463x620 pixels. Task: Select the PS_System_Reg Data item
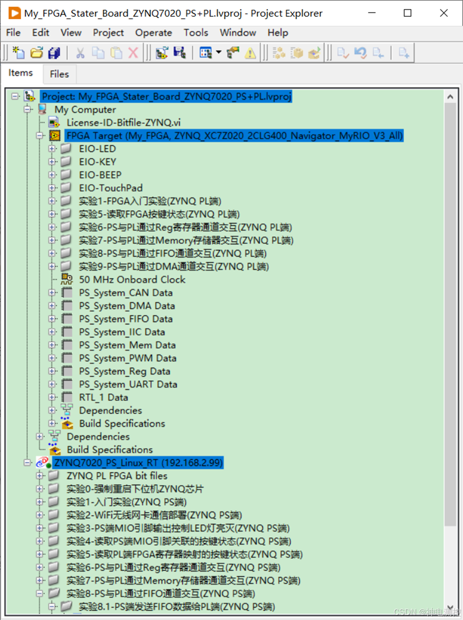click(125, 371)
